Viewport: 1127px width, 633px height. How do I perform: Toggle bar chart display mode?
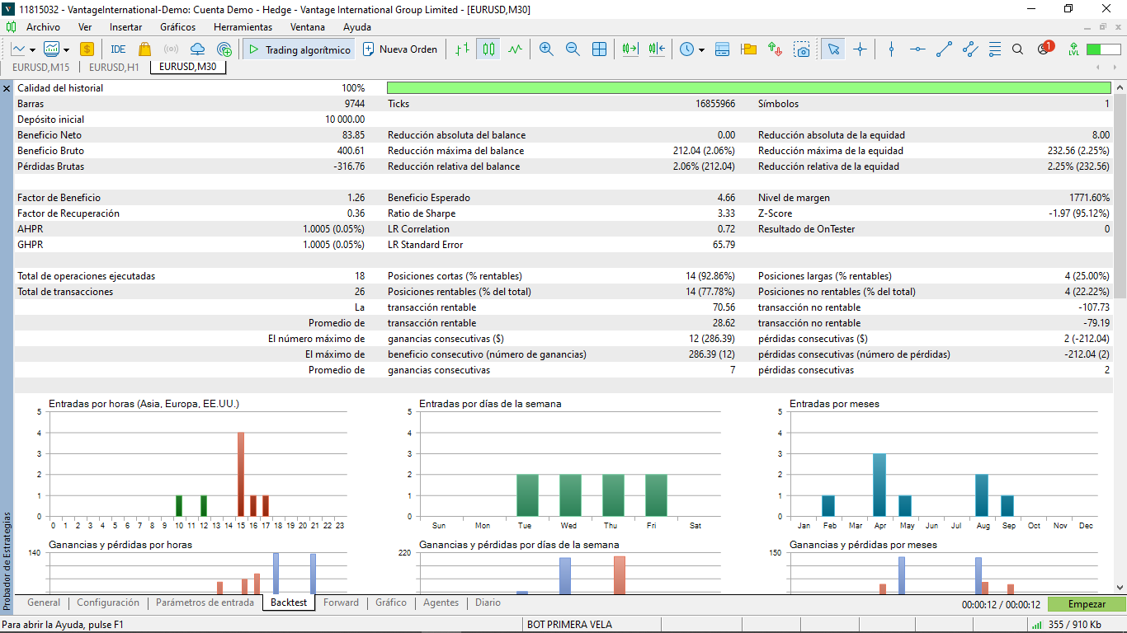[x=463, y=49]
